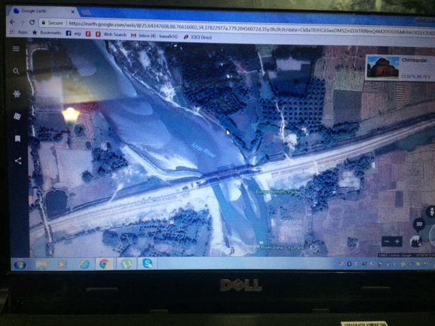Click the globe fly-to-location icon
The width and height of the screenshot is (435, 326).
(415, 241)
